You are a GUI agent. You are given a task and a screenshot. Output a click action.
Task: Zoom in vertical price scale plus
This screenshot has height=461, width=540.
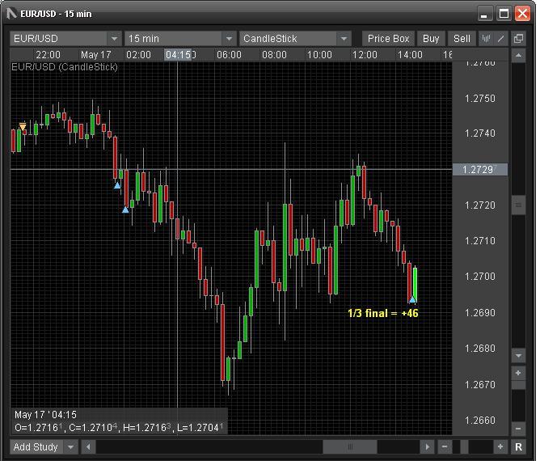[x=519, y=373]
